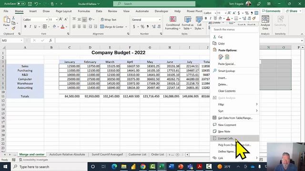Toggle Bold in the ribbon Font group

point(25,27)
